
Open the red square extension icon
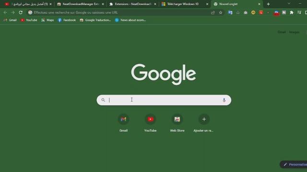261,13
